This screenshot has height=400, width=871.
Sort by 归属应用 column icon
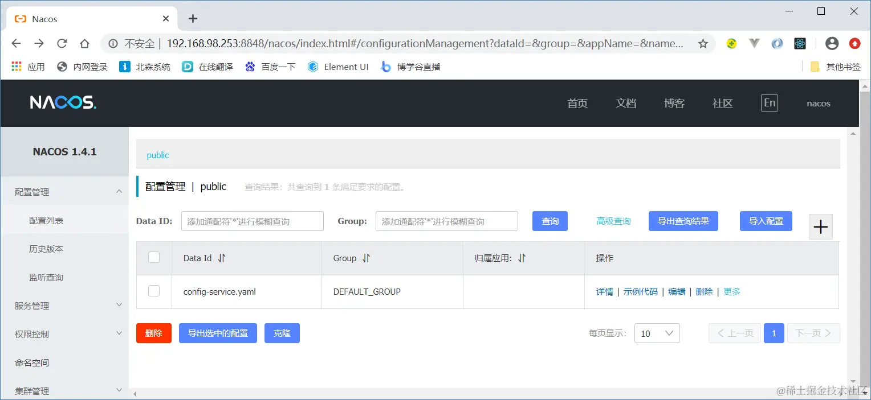point(522,258)
